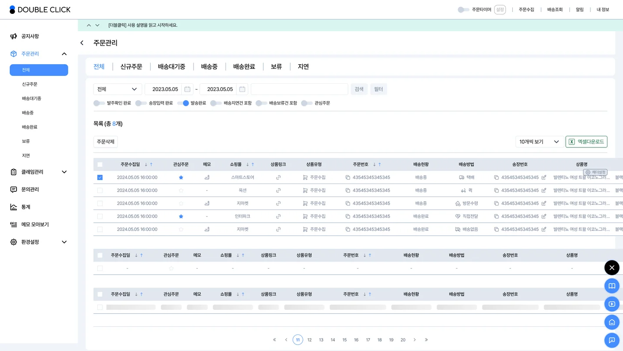Open 헤더설정 gear button
This screenshot has height=351, width=623.
coord(595,172)
